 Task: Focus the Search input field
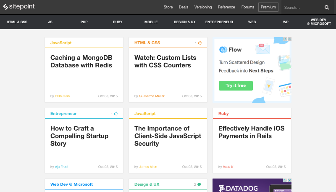pos(302,7)
